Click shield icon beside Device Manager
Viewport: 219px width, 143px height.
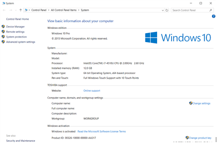pyautogui.click(x=3, y=27)
